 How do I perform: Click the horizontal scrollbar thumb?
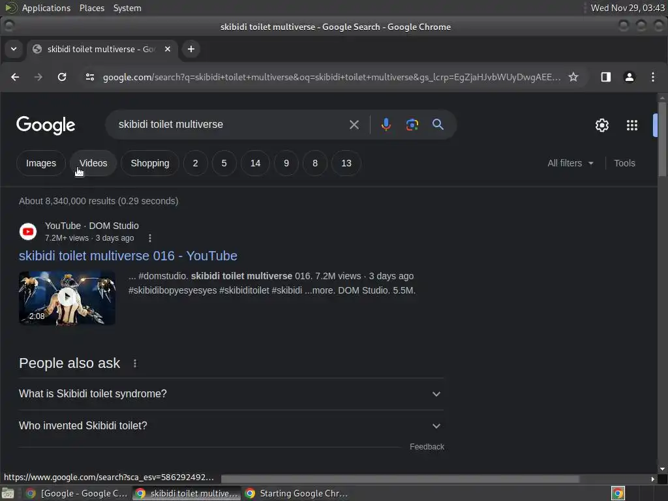coord(400,479)
